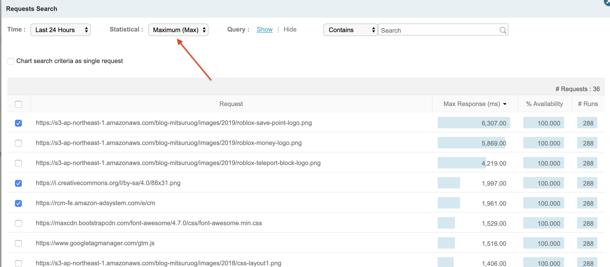Sort by the % Availability column
610x267 pixels.
(544, 104)
